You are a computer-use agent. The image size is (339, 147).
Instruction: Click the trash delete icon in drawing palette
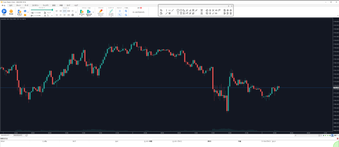(x=231, y=14)
